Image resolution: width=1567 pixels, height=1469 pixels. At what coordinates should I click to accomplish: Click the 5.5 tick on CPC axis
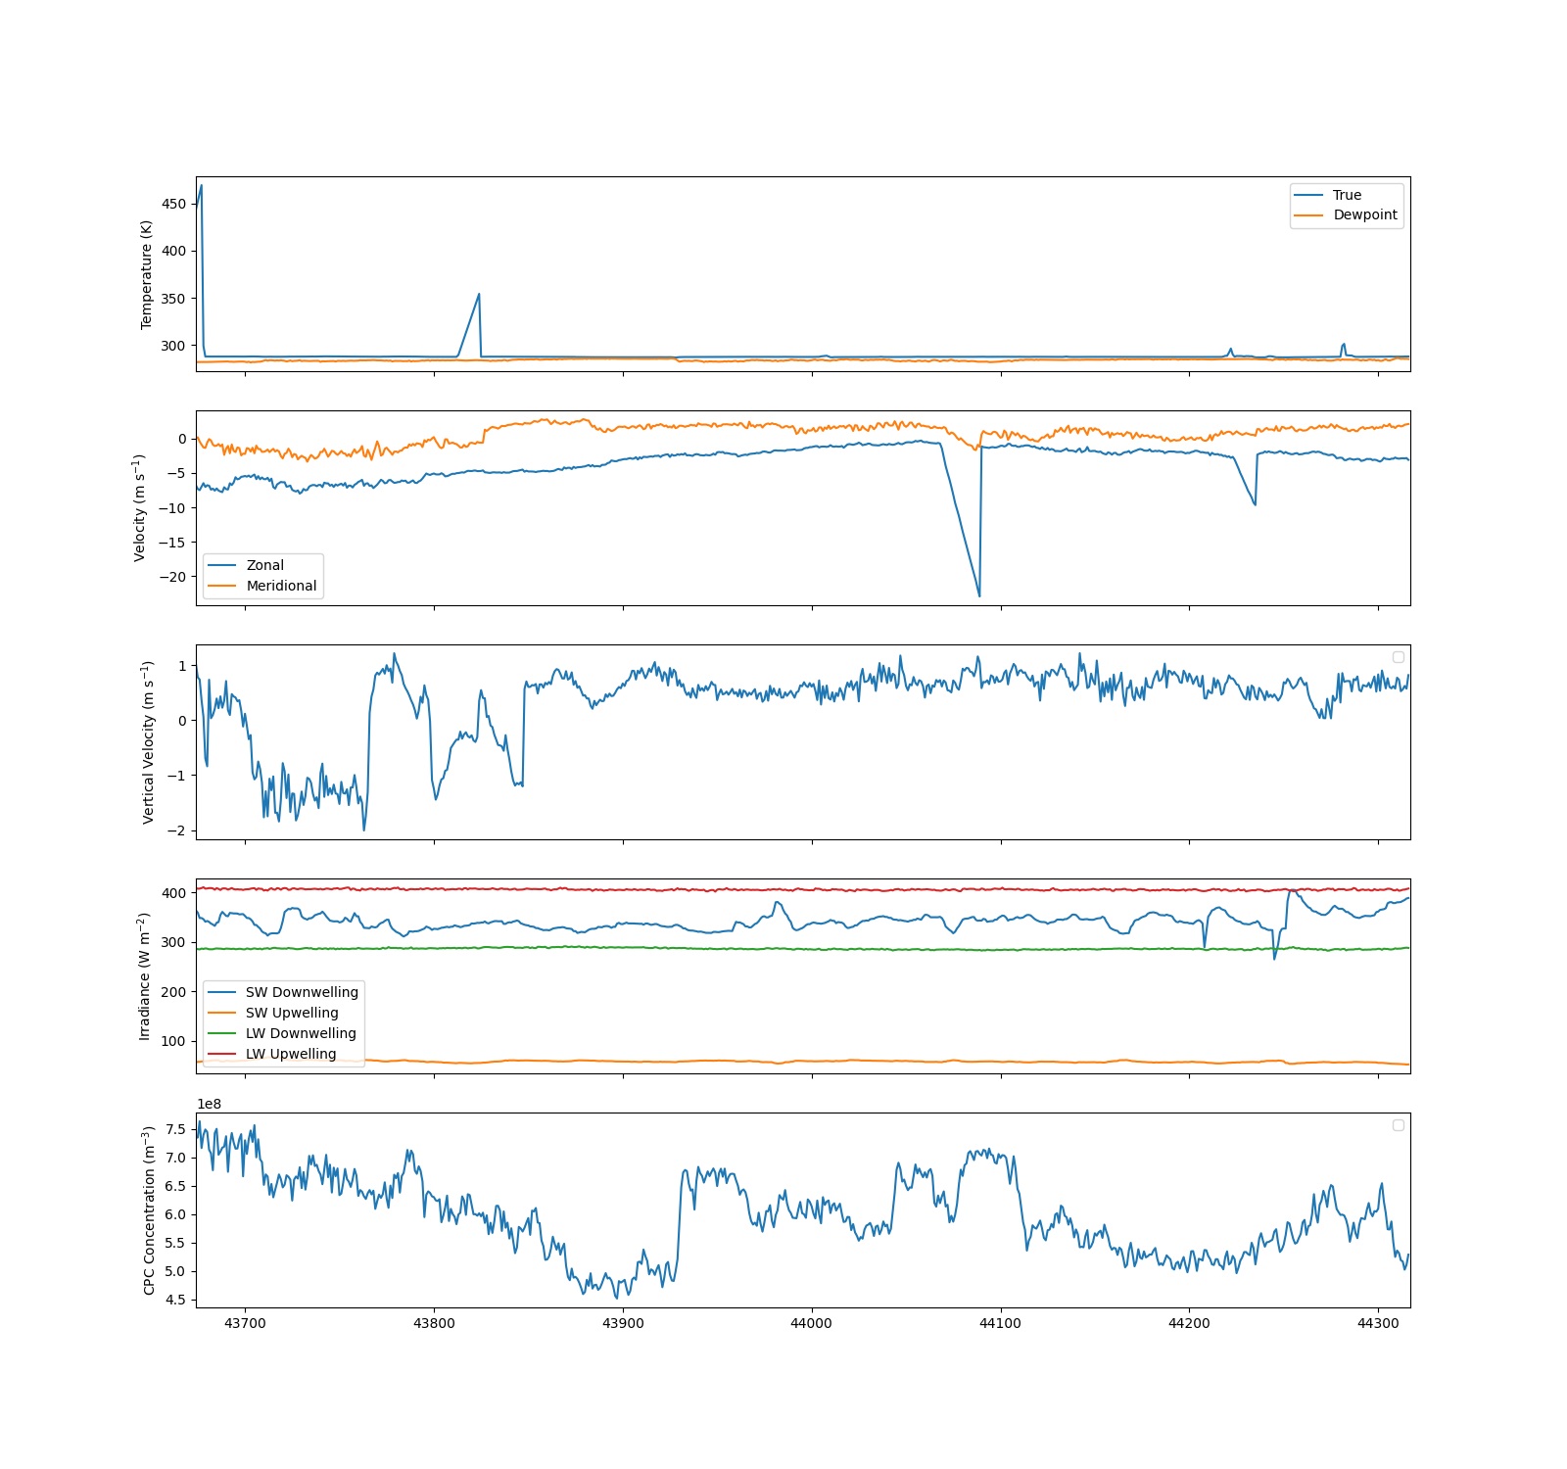click(x=175, y=1243)
